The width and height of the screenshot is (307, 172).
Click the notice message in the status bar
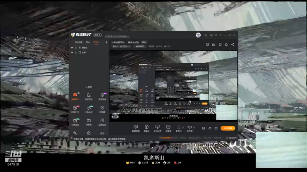point(99,139)
